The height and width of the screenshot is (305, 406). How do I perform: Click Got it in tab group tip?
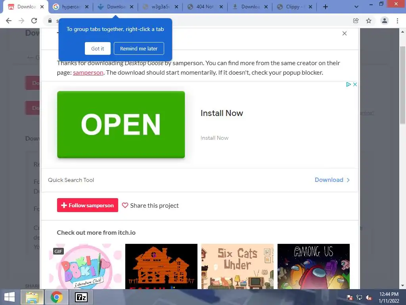pyautogui.click(x=98, y=48)
